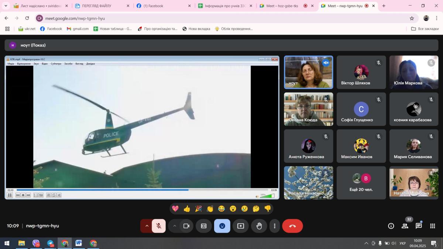Expand audio settings arrow beside microphone
The image size is (443, 249).
click(x=147, y=226)
